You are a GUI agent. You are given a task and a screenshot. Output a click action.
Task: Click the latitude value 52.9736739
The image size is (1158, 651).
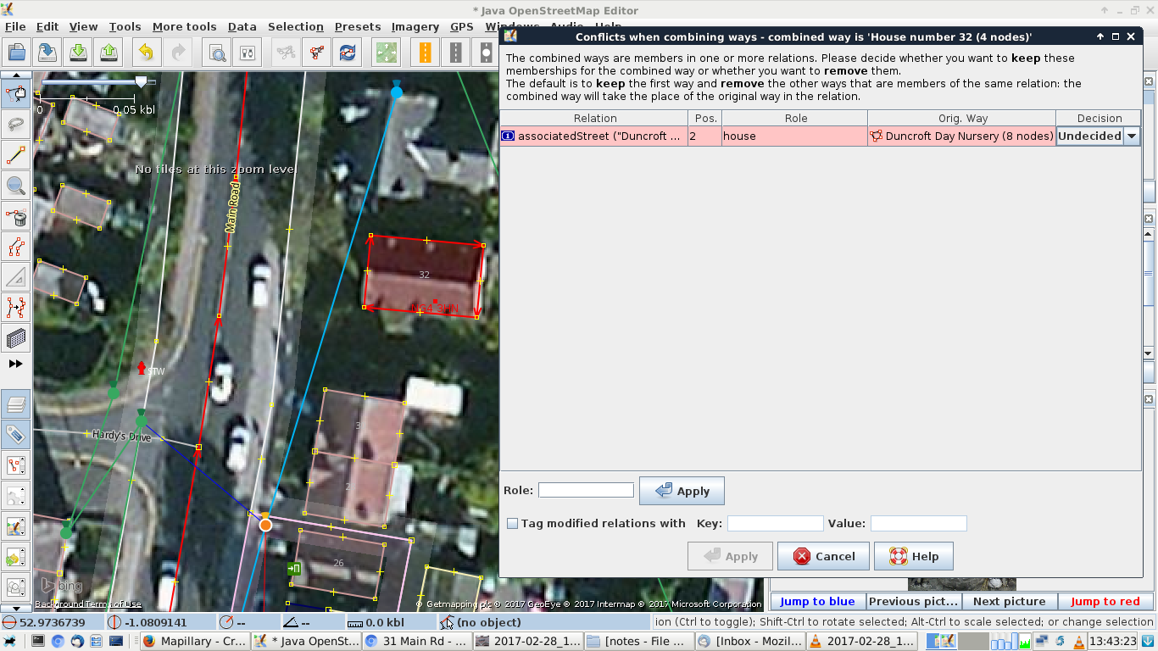(52, 622)
